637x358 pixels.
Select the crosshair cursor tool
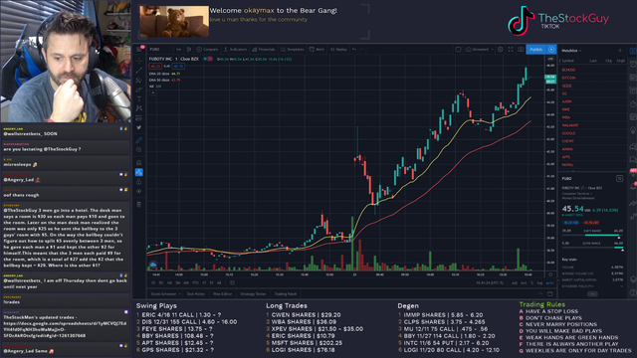139,61
